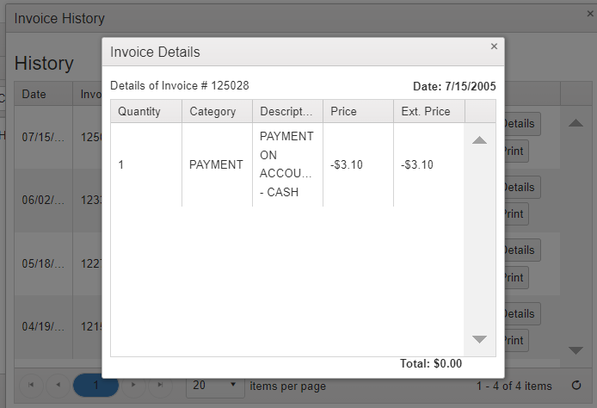Go to last page of history
597x408 pixels.
click(x=159, y=386)
